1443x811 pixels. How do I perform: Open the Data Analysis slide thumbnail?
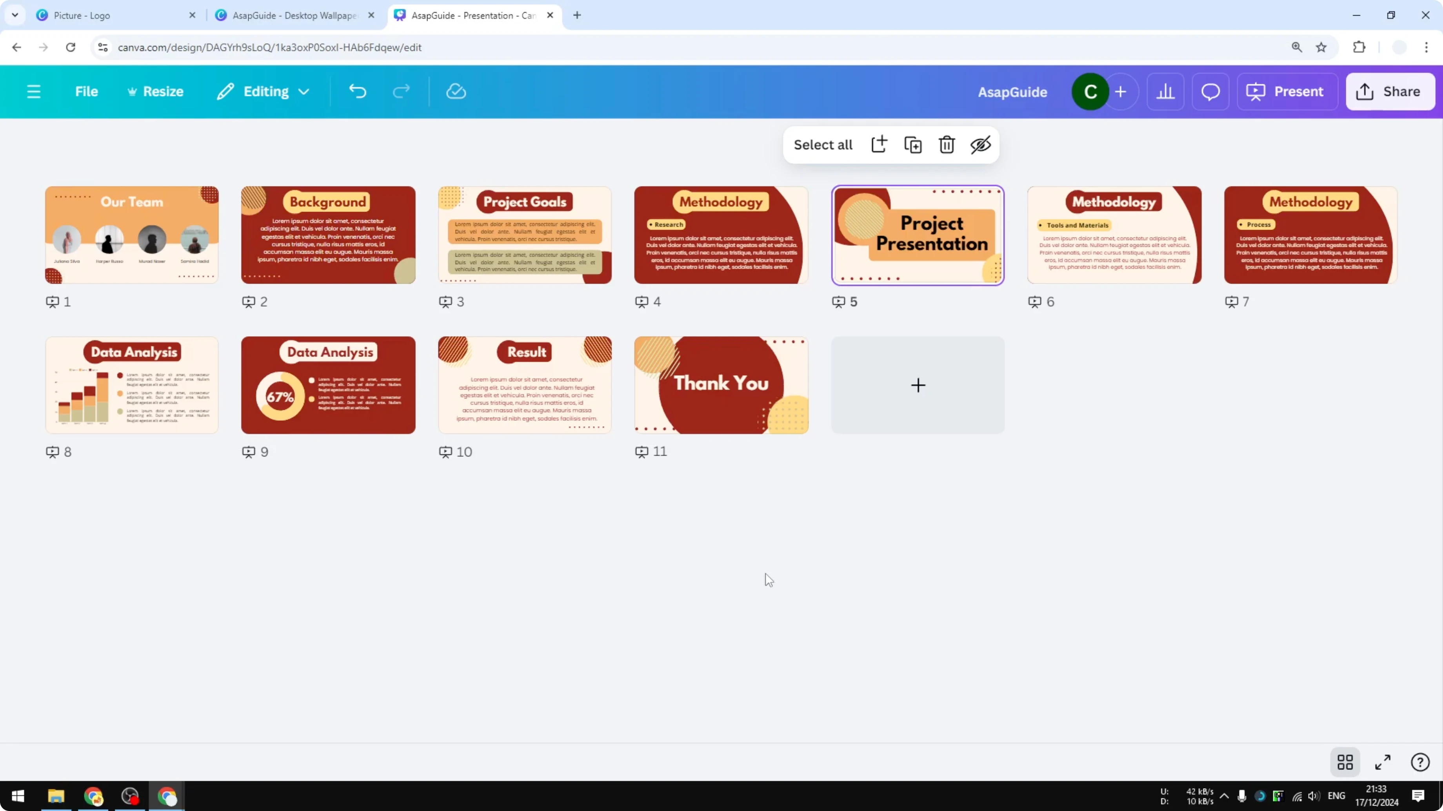132,384
